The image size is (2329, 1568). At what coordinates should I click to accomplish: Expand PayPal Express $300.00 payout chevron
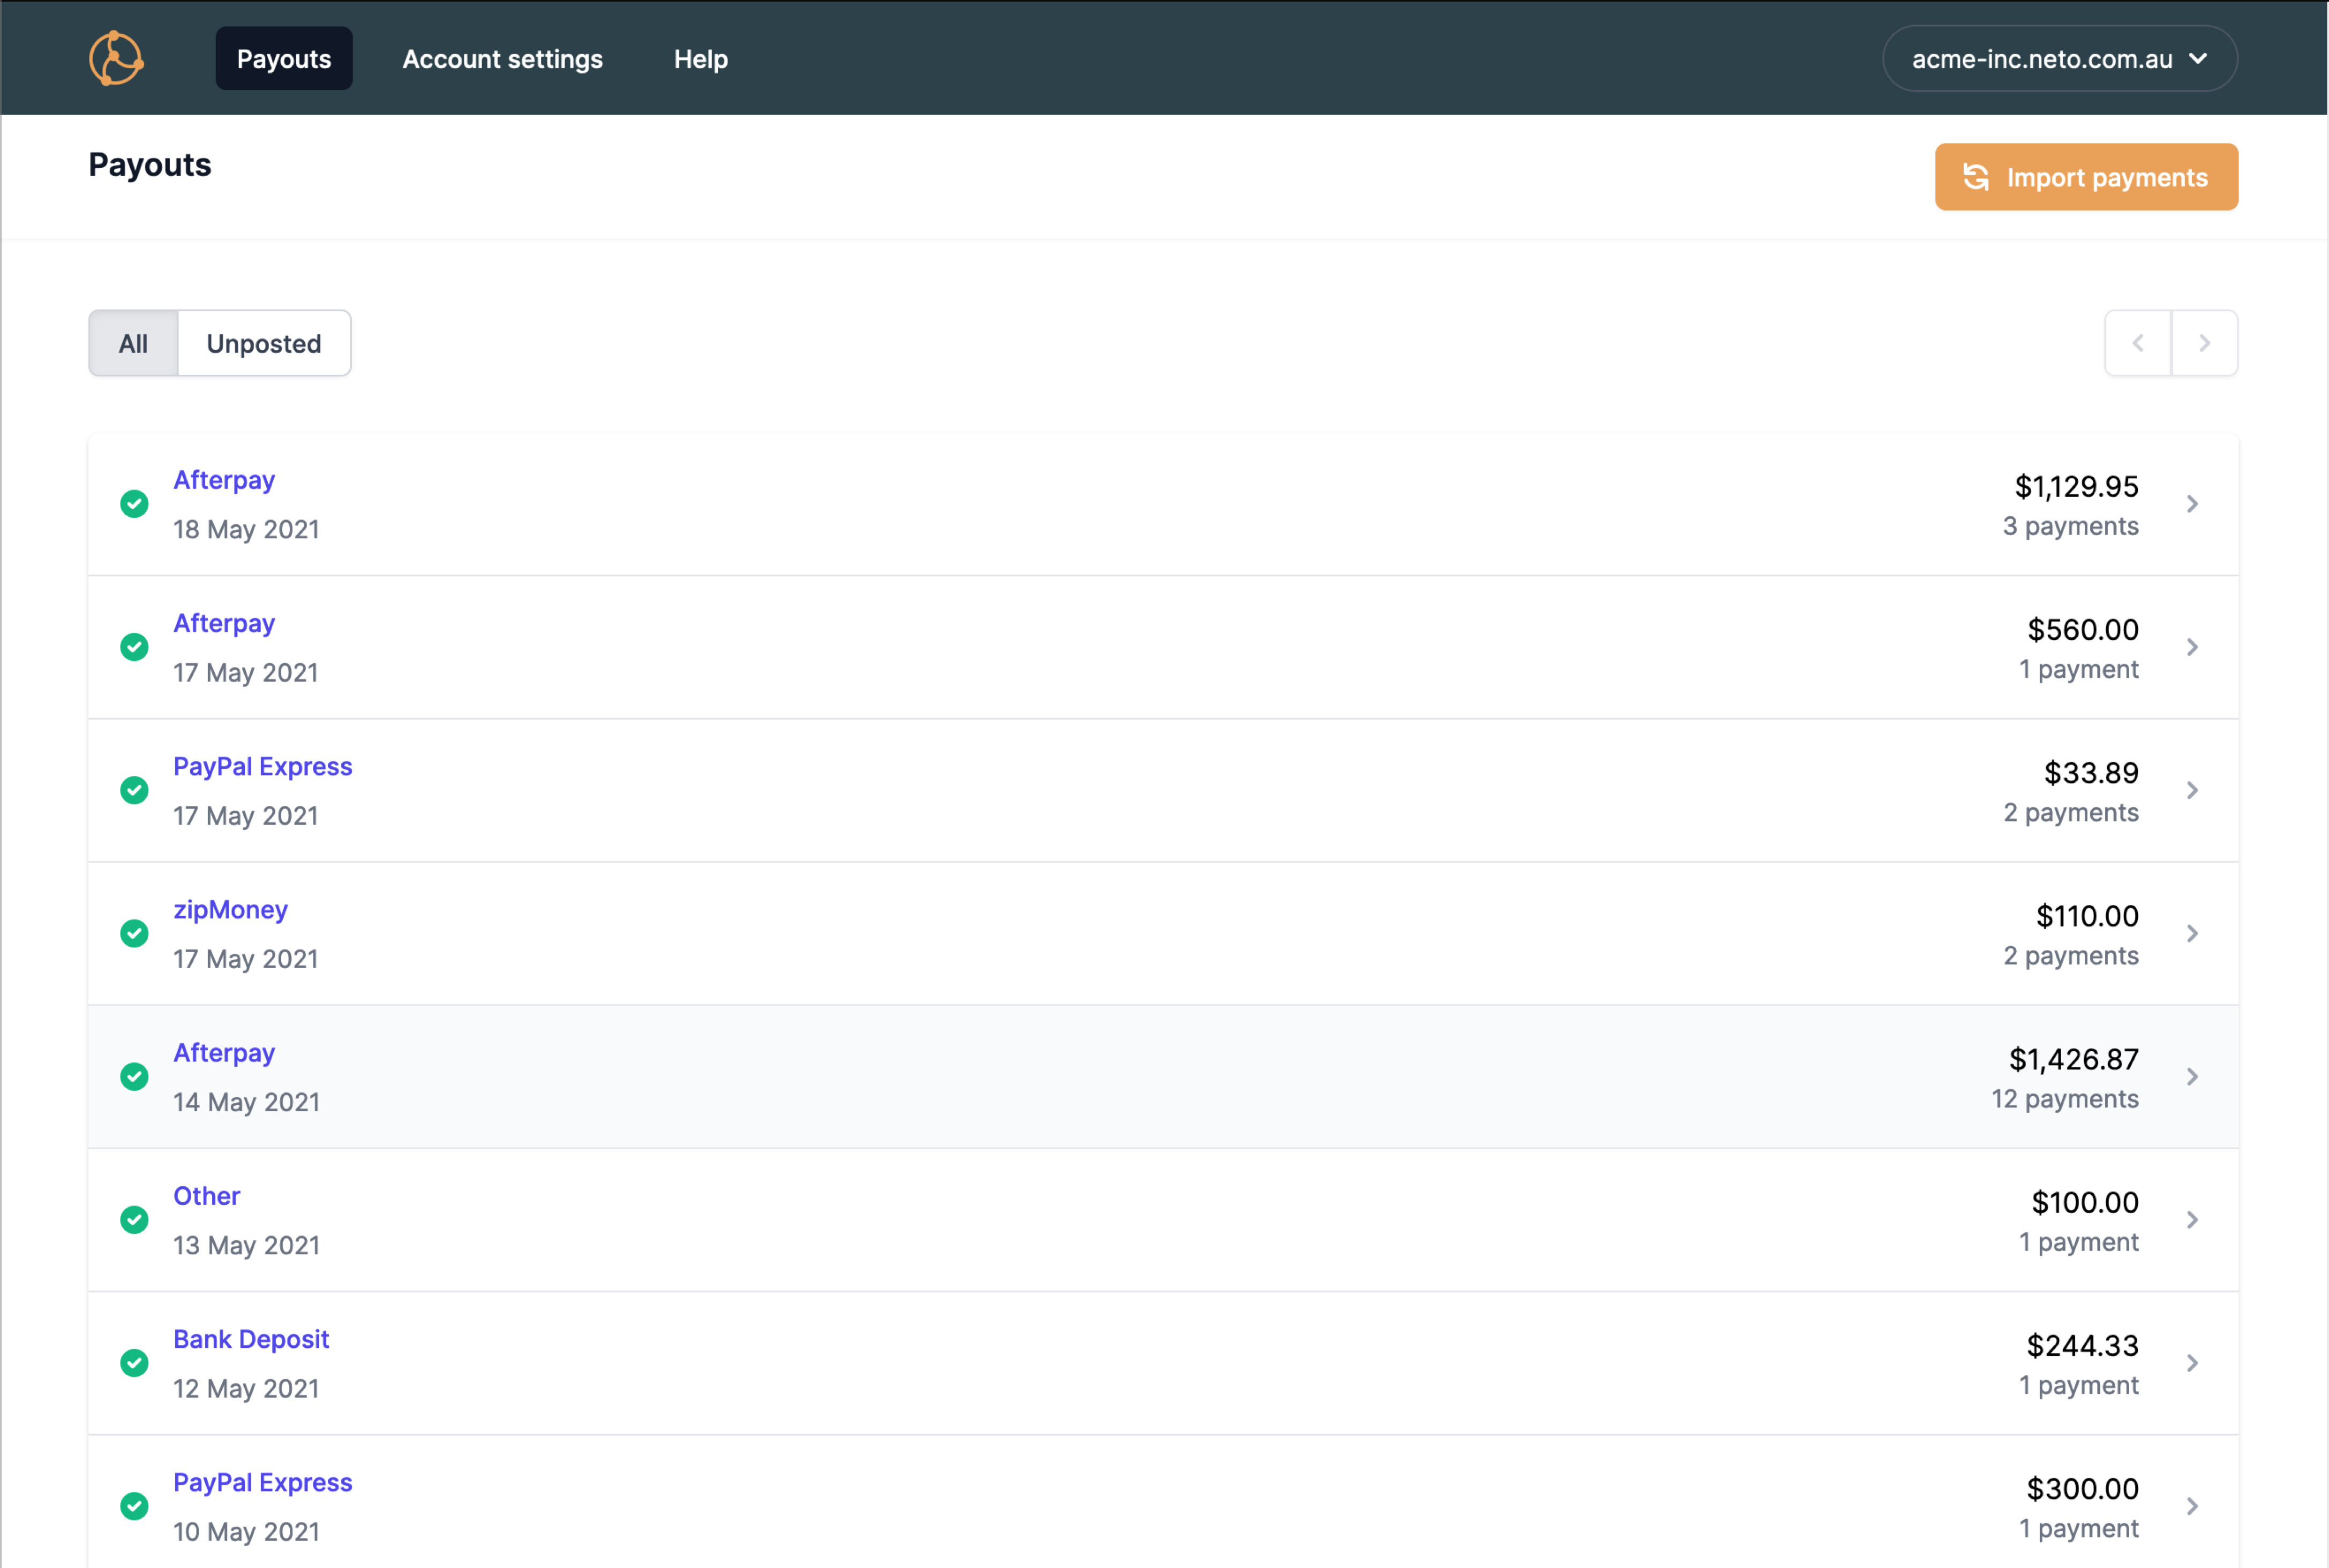[2192, 1505]
